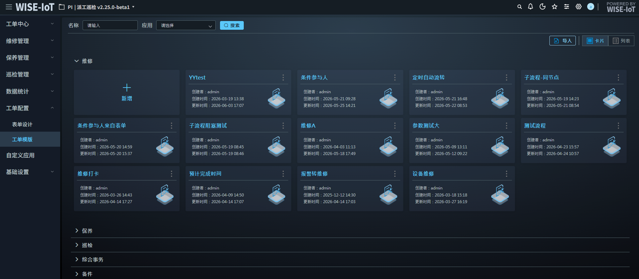Open more options on YYtest card
The width and height of the screenshot is (639, 279).
283,78
